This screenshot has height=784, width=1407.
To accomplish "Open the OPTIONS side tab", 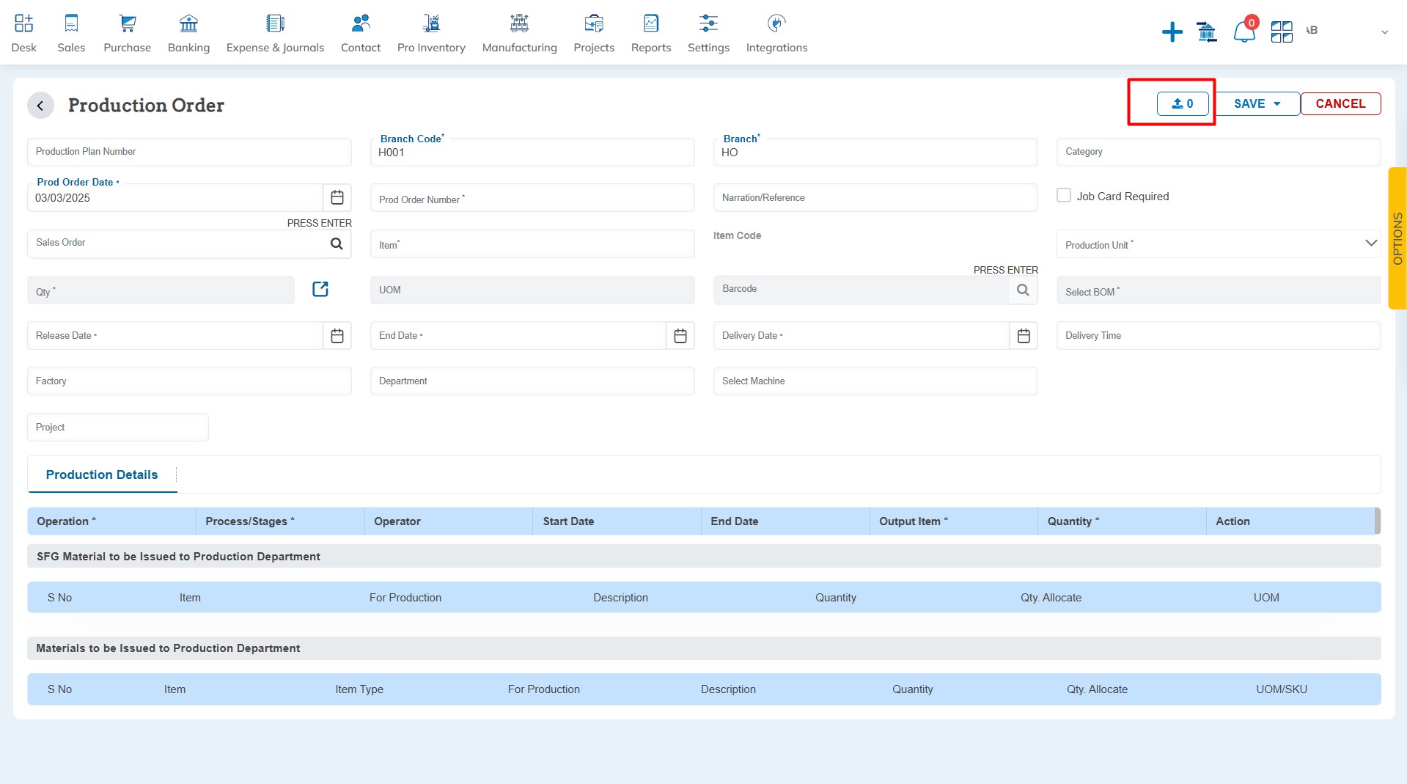I will click(x=1397, y=238).
